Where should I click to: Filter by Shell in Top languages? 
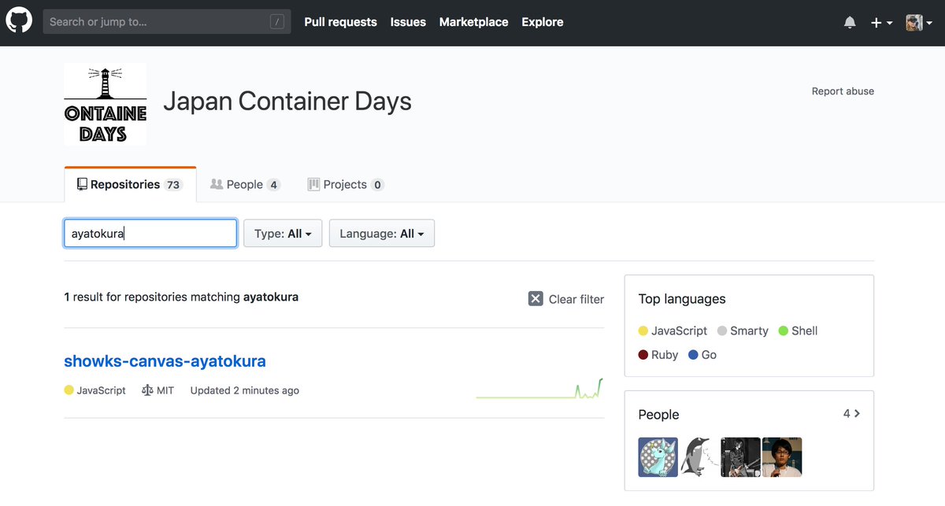coord(798,331)
